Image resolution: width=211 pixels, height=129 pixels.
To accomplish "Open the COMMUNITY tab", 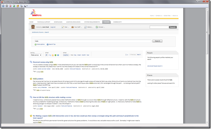I will pyautogui.click(x=117, y=22).
